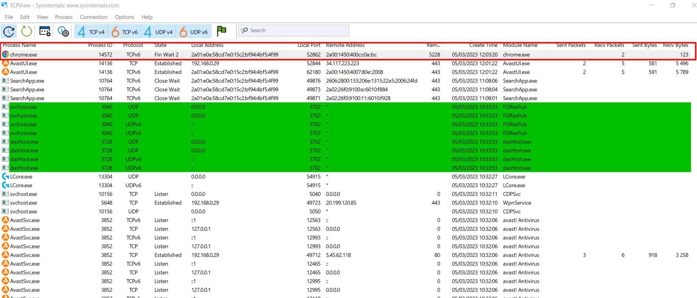Image resolution: width=697 pixels, height=298 pixels.
Task: Click the SearchApp.exe icon on port 49873 row
Action: pos(5,90)
